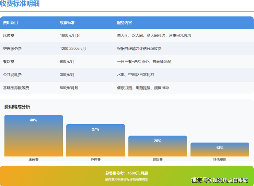Image resolution: width=254 pixels, height=186 pixels.
Task: Click the 收费标准明细 page title
Action: click(20, 4)
